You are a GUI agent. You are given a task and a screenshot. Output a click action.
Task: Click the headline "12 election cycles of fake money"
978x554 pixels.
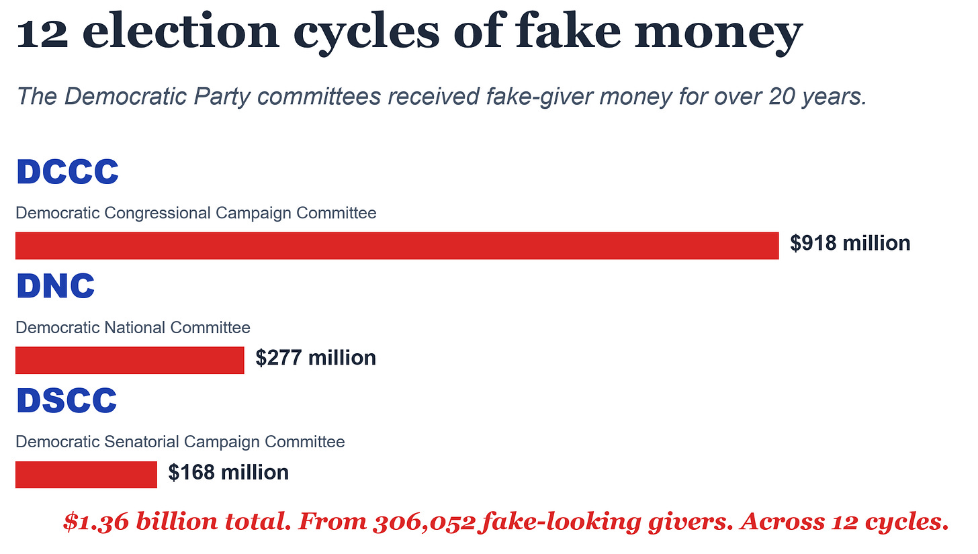point(410,33)
